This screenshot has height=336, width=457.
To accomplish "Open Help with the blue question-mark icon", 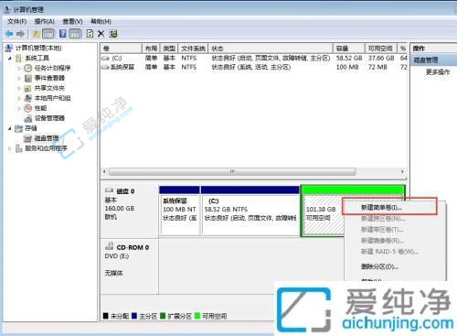I will point(62,34).
